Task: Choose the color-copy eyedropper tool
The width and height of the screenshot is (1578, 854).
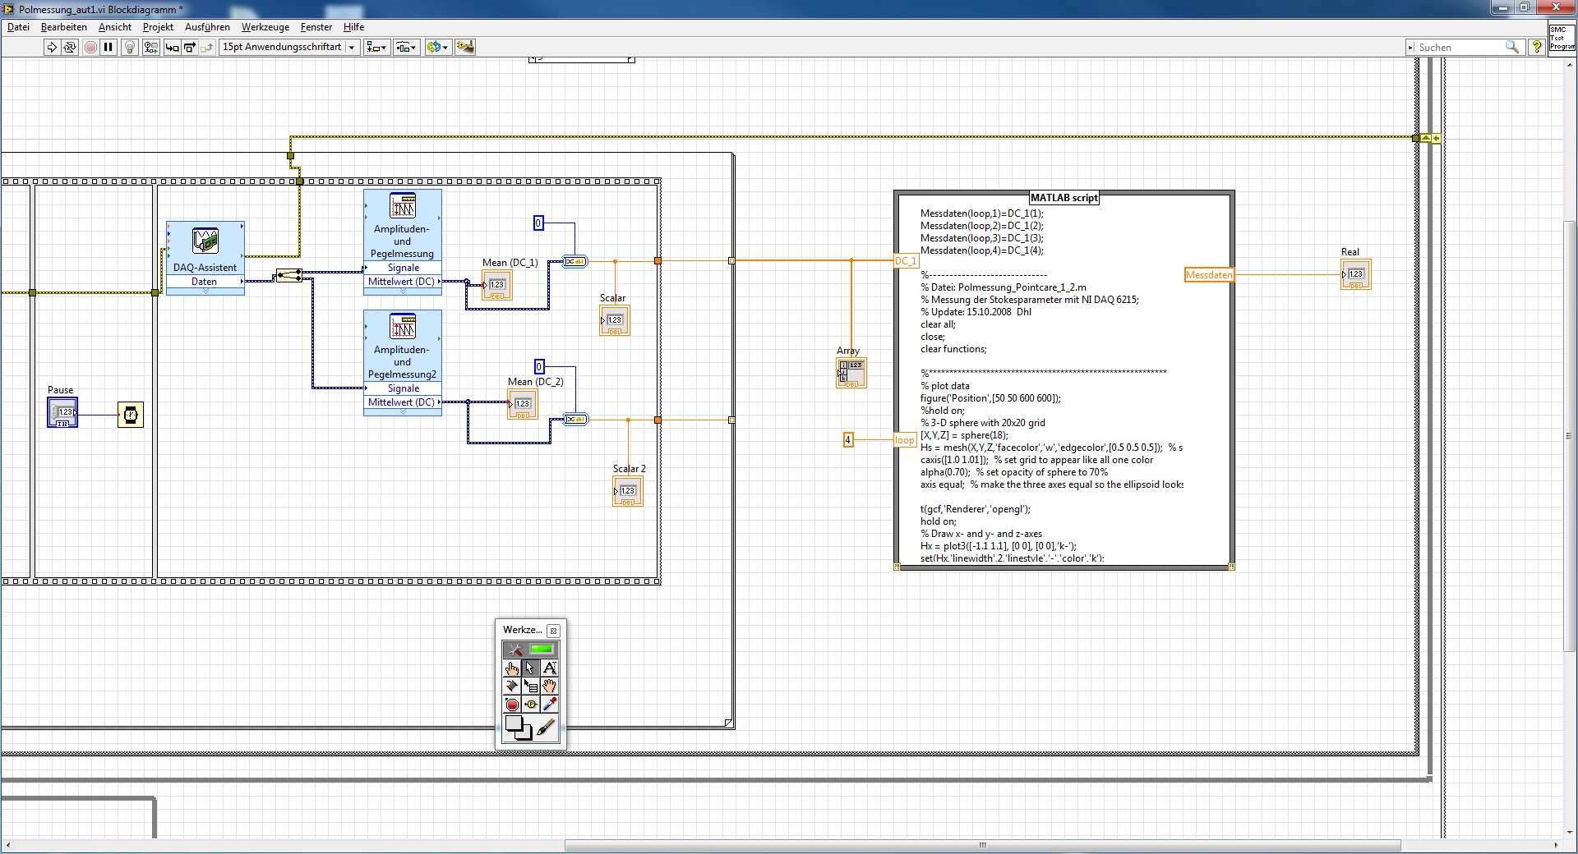Action: (550, 705)
